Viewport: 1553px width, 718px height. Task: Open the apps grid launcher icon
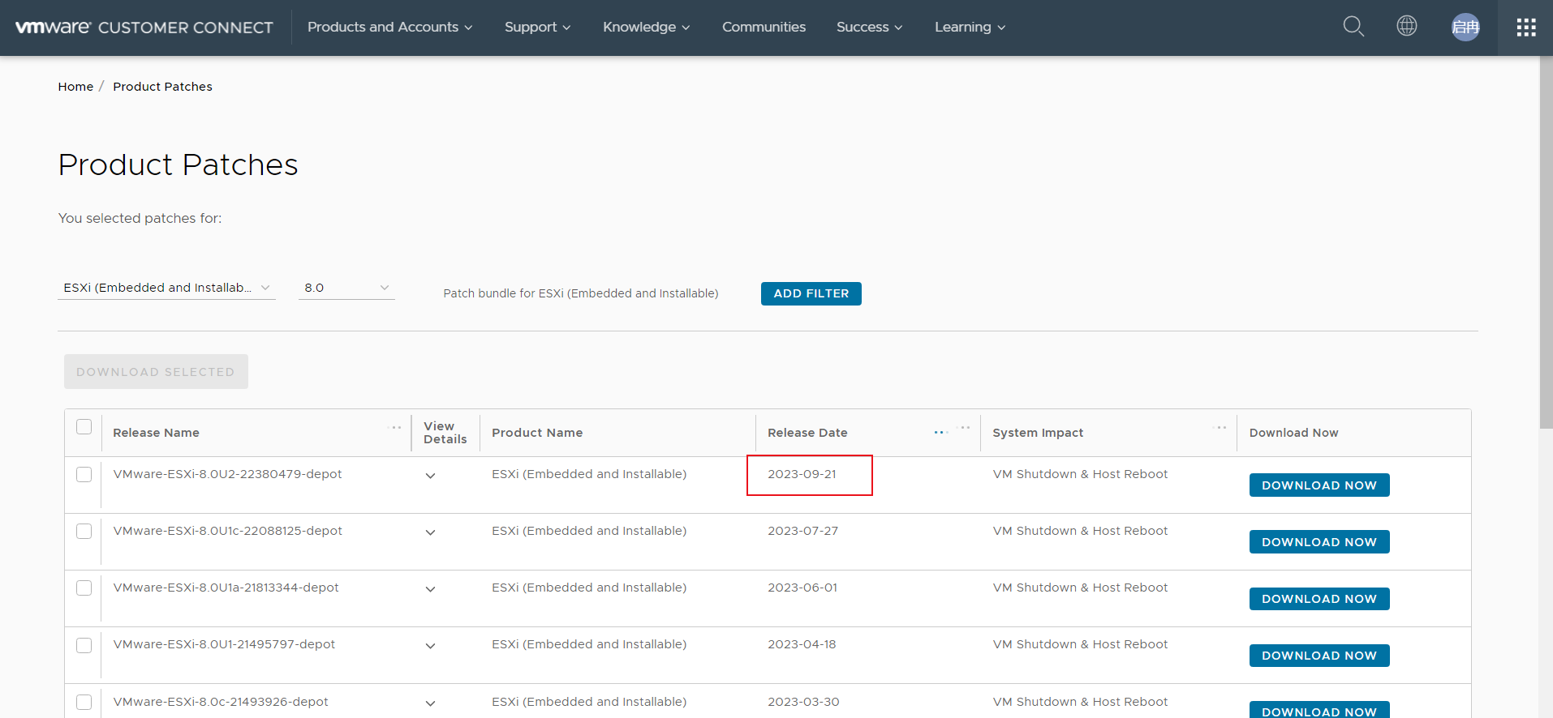[1526, 28]
